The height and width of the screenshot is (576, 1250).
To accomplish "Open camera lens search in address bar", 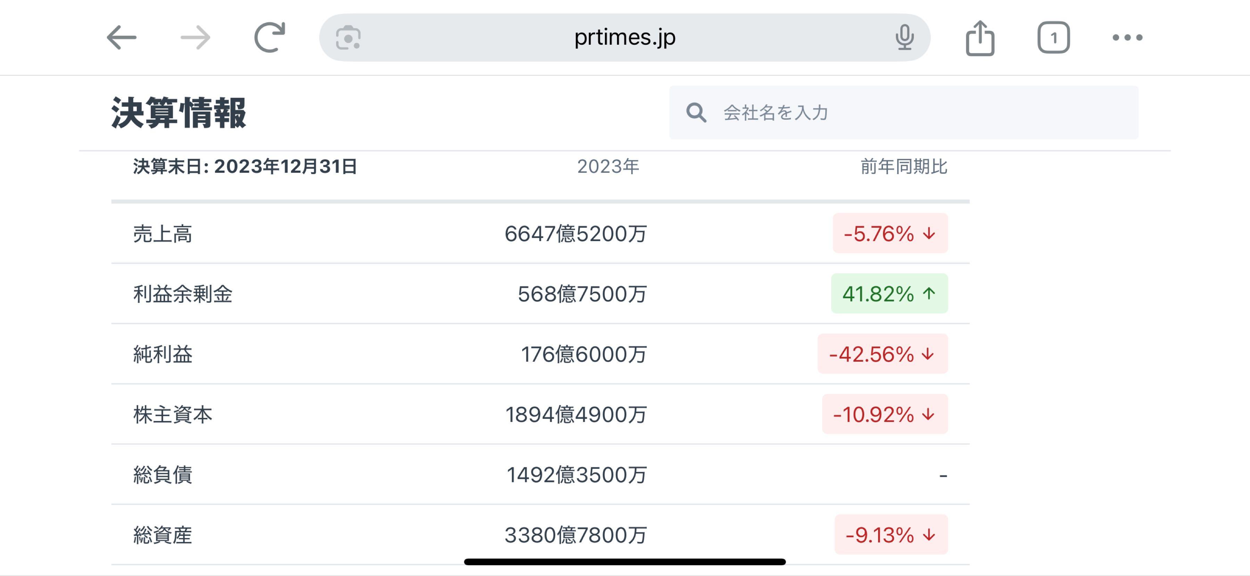I will (348, 37).
